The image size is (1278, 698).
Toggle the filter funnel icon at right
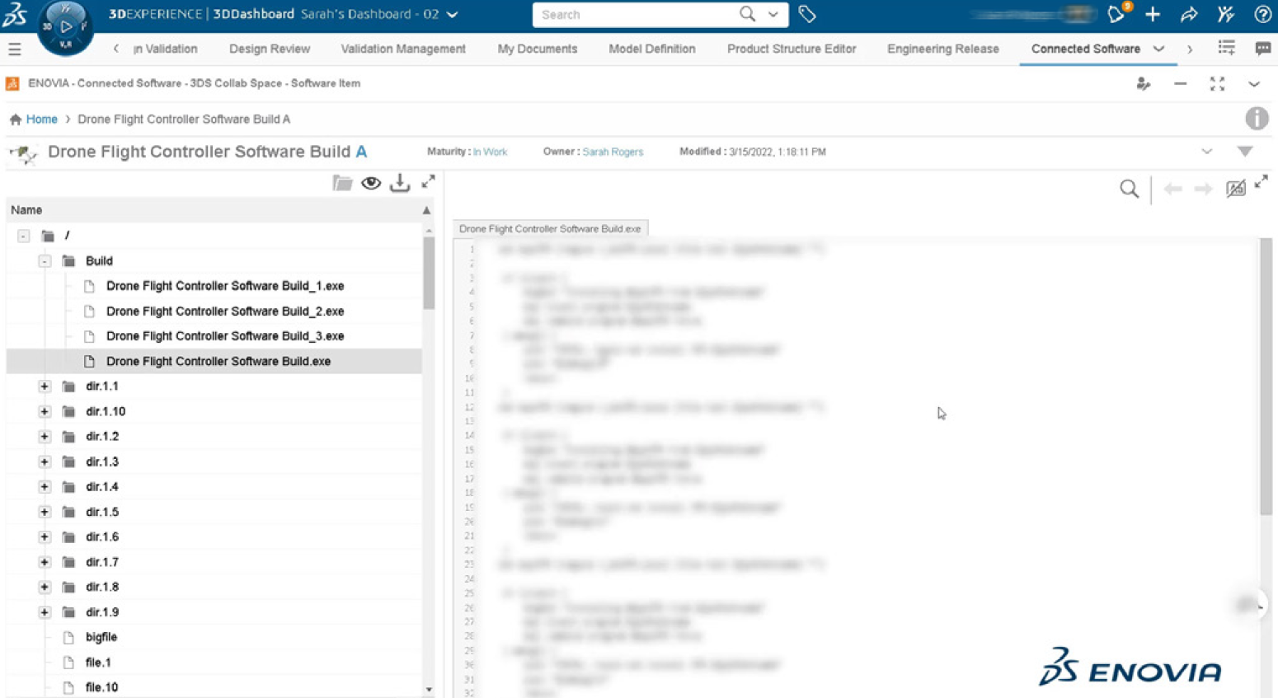(1244, 152)
